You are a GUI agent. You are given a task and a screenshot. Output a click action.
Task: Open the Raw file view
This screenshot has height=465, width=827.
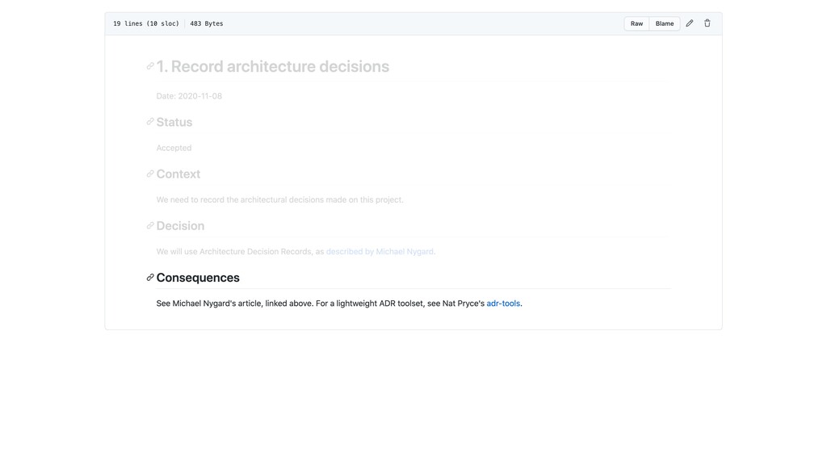[636, 23]
